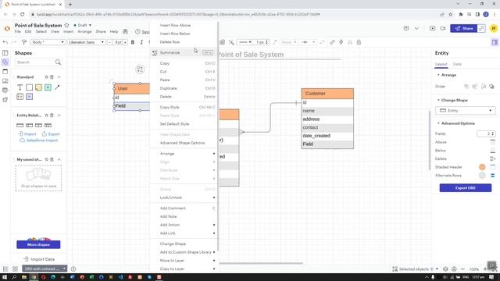Click the first entity shape in Entity Relationship library

[x=20, y=125]
